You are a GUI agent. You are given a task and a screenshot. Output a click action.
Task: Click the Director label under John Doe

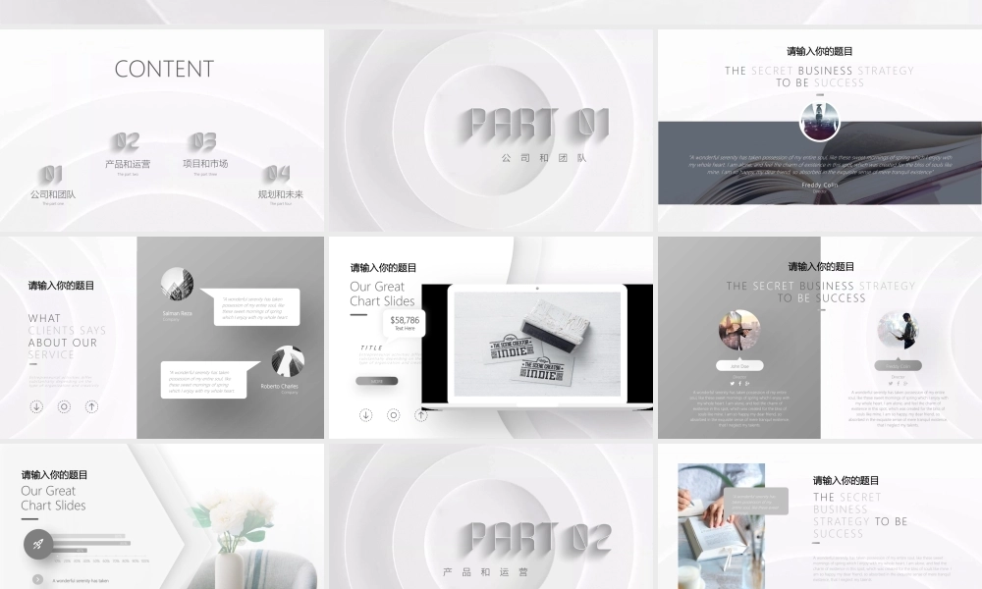pyautogui.click(x=739, y=377)
